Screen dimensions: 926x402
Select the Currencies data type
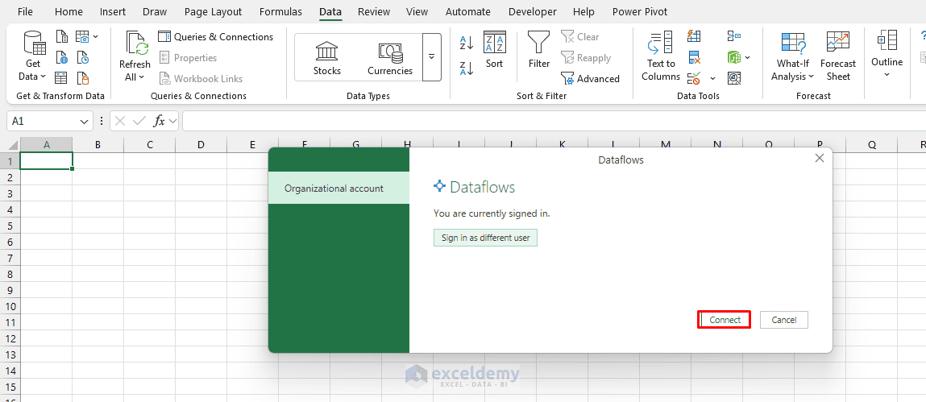pyautogui.click(x=390, y=59)
